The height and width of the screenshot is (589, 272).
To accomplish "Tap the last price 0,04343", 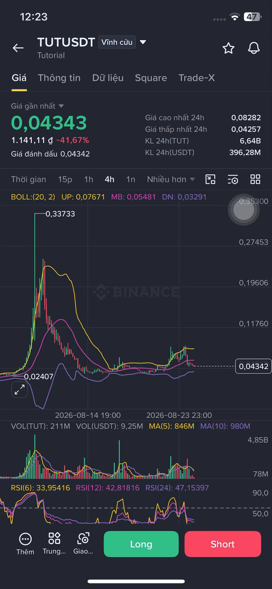I will point(49,123).
